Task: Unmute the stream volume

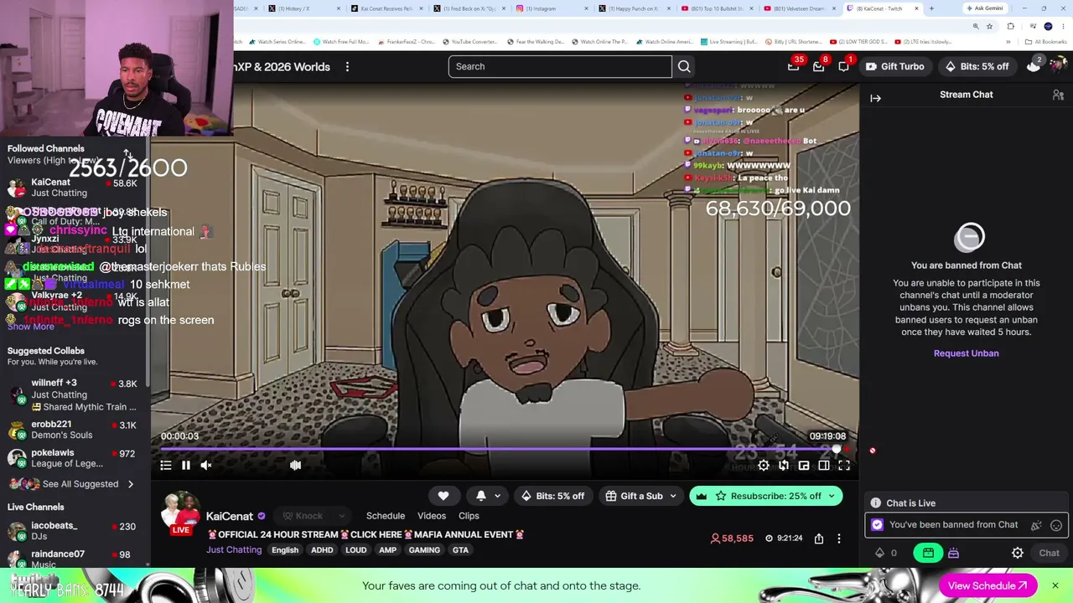Action: point(206,466)
